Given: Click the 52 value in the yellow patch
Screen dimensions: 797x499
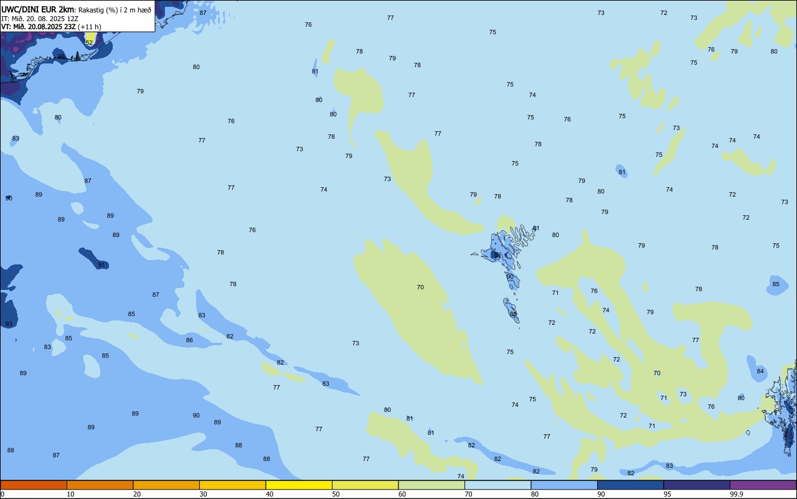Looking at the screenshot, I should pos(89,42).
